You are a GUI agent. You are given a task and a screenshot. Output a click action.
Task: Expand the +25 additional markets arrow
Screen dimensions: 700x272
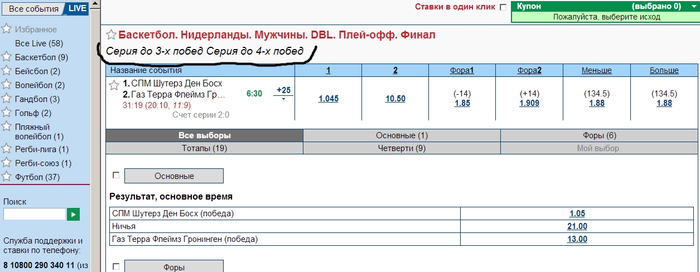click(x=283, y=99)
